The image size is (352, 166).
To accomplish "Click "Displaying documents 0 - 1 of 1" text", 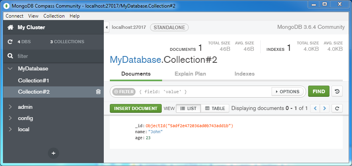I will (270, 108).
